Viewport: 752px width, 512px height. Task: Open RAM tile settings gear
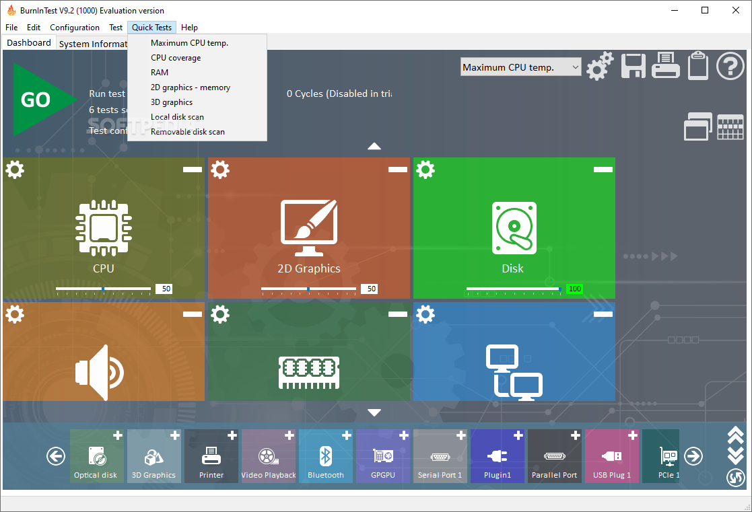pos(220,314)
